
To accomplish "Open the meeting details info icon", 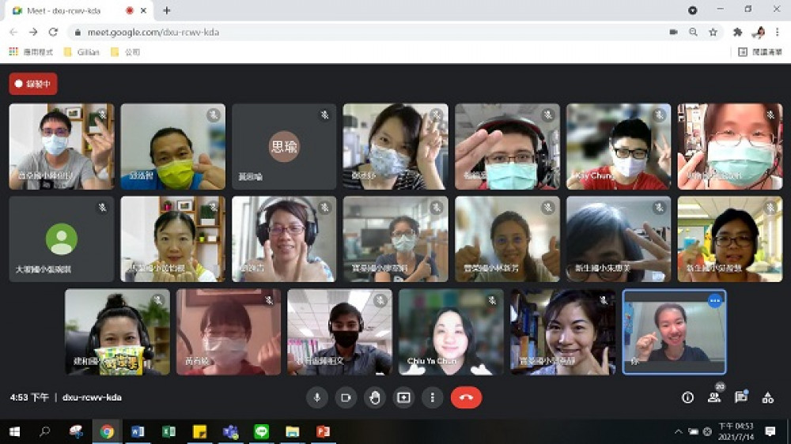I will coord(687,397).
